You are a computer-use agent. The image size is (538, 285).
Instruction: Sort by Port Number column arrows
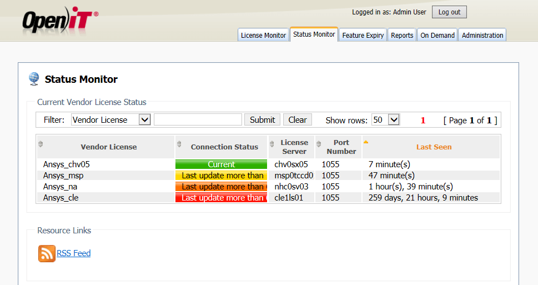tap(319, 144)
